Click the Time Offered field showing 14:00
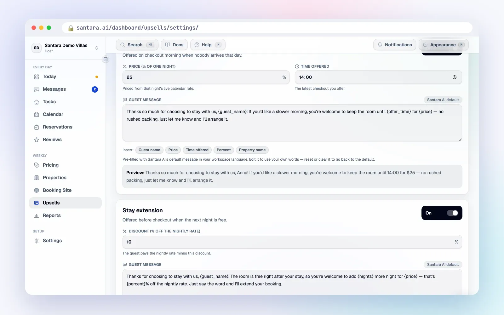 pyautogui.click(x=378, y=77)
